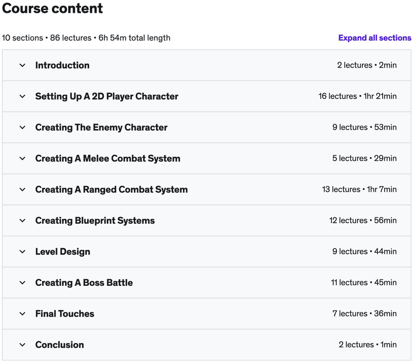Select the Conclusion title
413x363 pixels.
coord(60,345)
